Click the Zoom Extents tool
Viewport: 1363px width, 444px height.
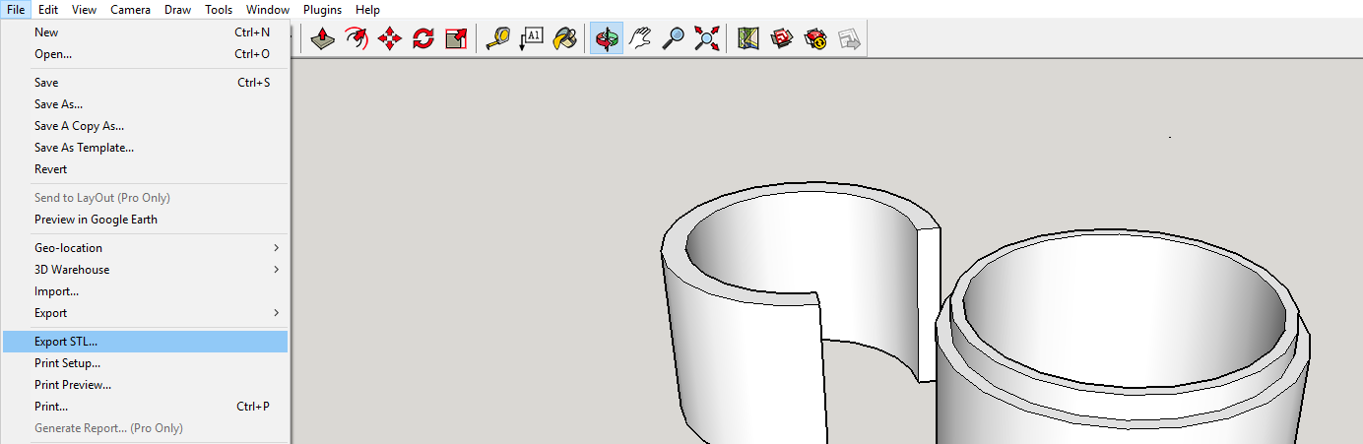point(707,39)
